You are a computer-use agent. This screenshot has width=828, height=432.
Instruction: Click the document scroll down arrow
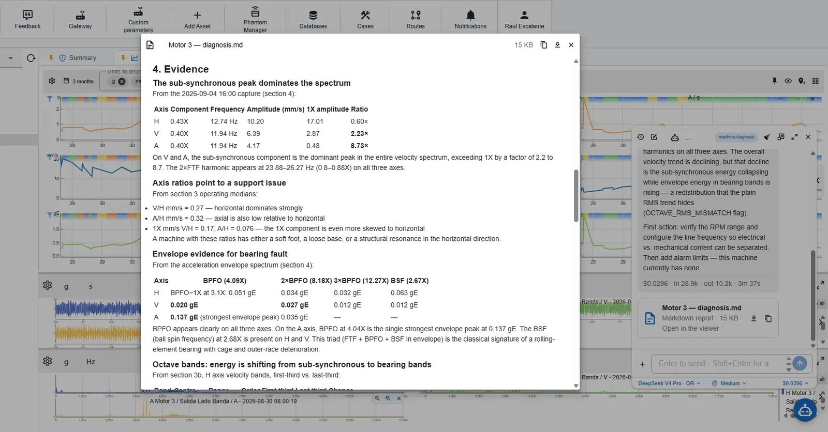tap(576, 386)
